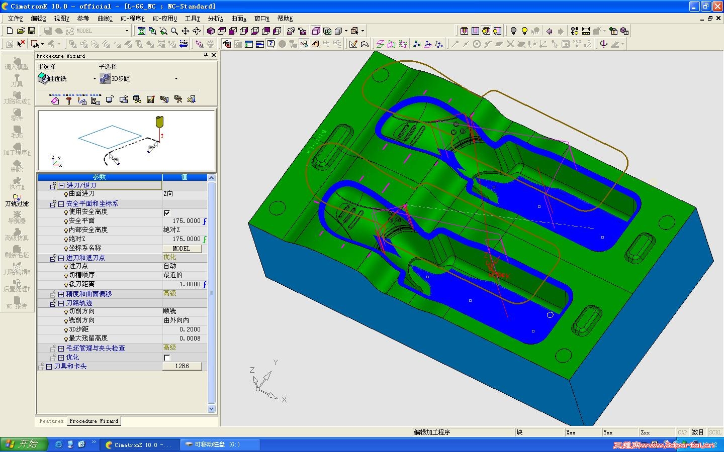724x452 pixels.
Task: Click the purple anchor icon in toolbar
Action: click(604, 44)
